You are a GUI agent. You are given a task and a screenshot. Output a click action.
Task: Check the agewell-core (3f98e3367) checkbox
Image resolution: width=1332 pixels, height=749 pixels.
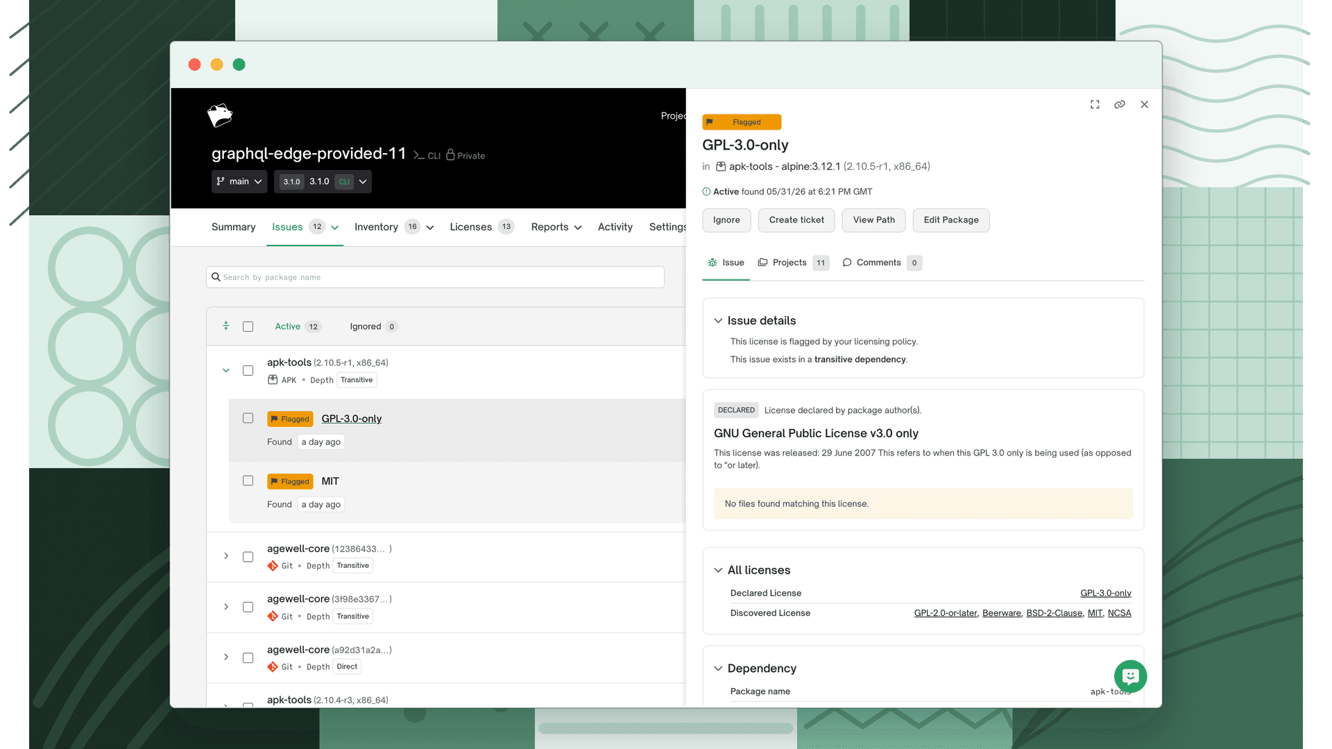pos(248,607)
